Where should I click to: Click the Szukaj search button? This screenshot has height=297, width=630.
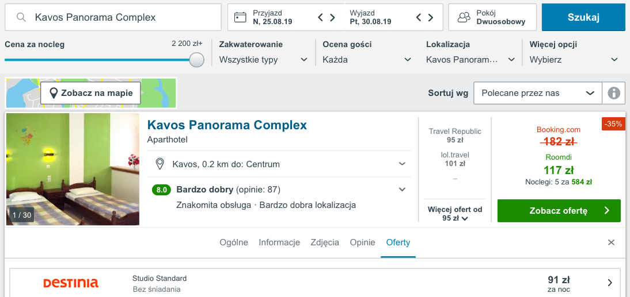coord(583,17)
